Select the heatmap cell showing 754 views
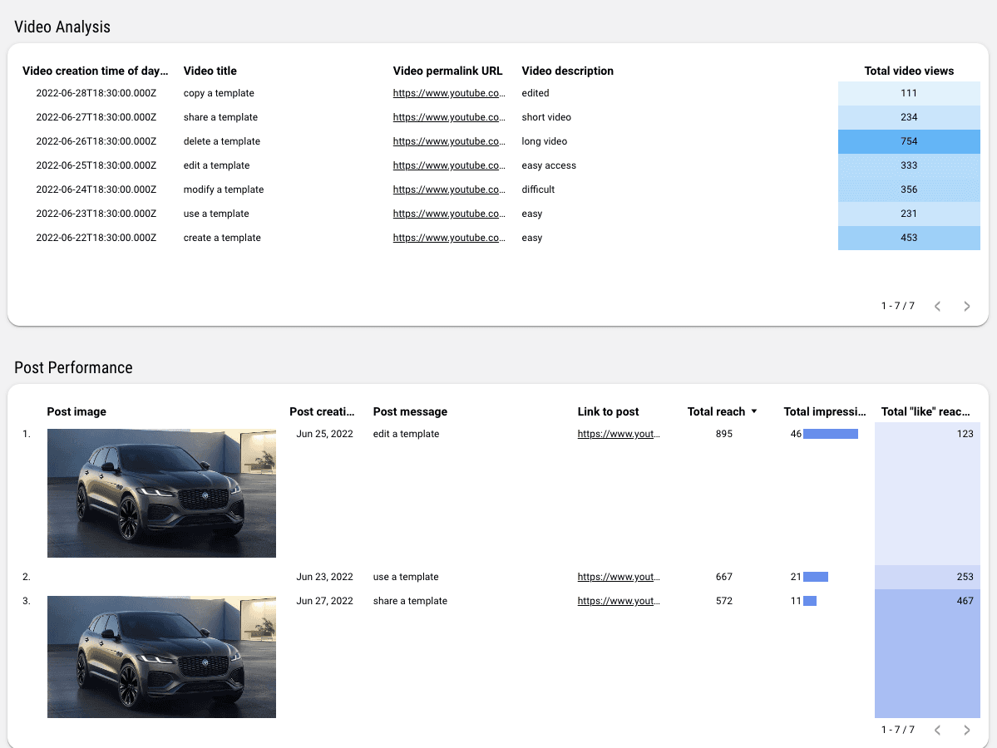Screen dimensions: 997x748 [x=909, y=141]
